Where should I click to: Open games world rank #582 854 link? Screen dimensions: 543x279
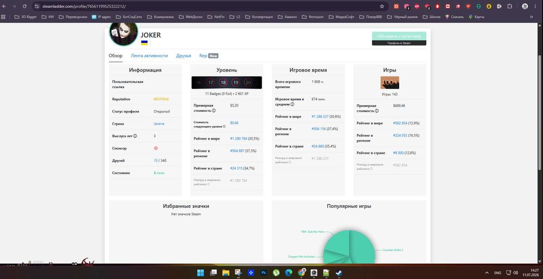[x=400, y=123]
